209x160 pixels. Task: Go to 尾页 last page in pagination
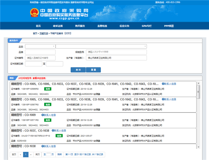pyautogui.click(x=38, y=154)
